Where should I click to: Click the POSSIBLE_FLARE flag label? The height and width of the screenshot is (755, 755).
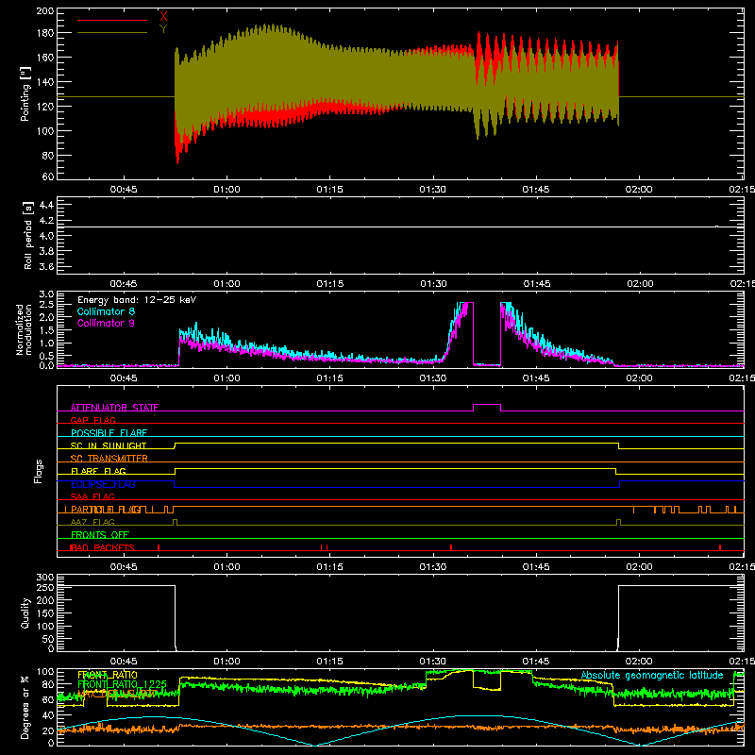click(x=109, y=433)
